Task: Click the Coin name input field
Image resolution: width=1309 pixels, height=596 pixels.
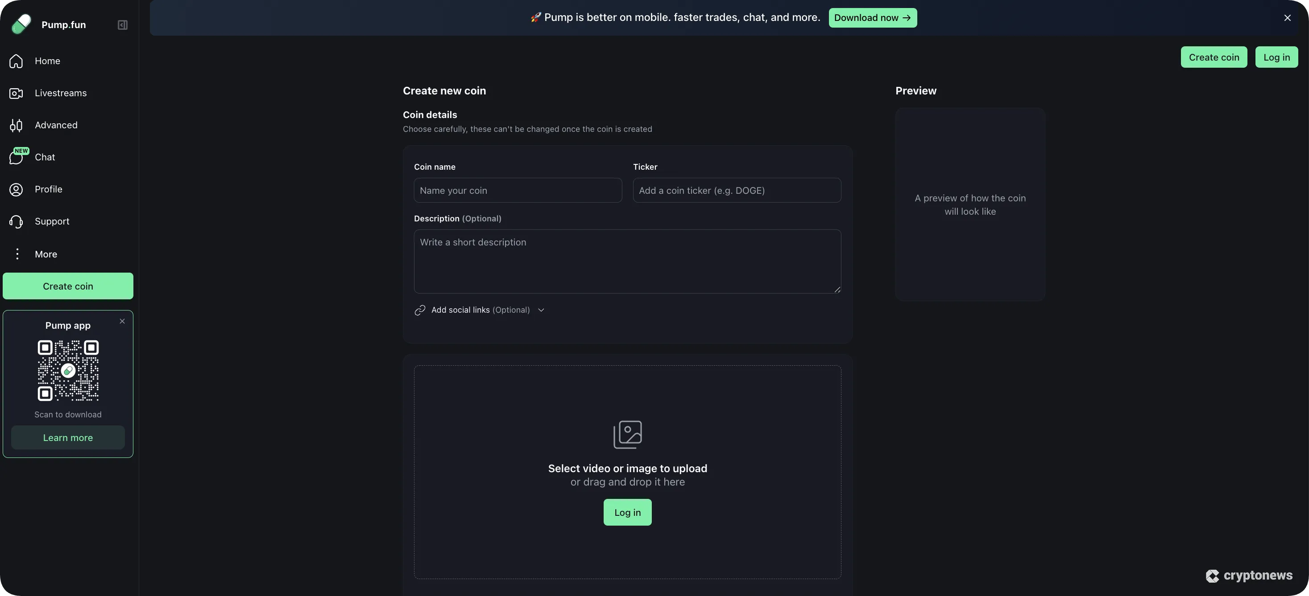Action: (517, 190)
